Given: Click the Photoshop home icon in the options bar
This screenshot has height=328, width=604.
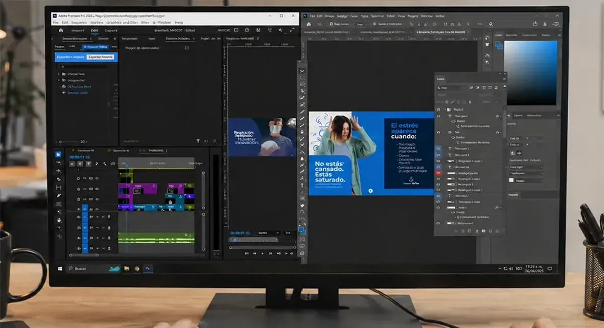Looking at the screenshot, I should (308, 23).
